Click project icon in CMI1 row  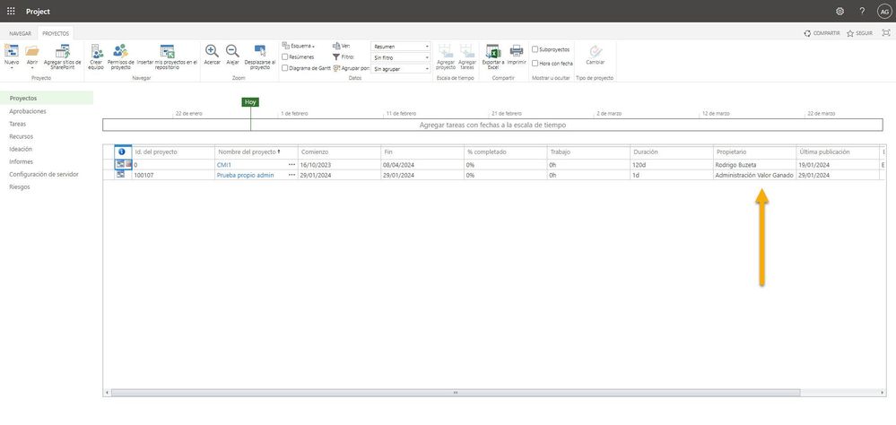click(x=120, y=164)
